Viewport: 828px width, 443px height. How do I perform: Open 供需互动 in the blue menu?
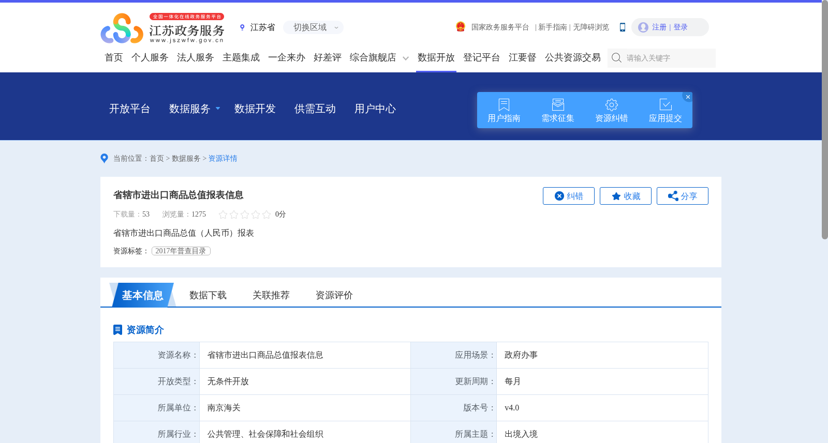tap(315, 109)
